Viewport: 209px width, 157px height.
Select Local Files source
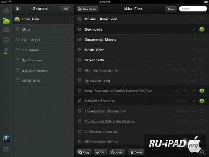(43, 19)
